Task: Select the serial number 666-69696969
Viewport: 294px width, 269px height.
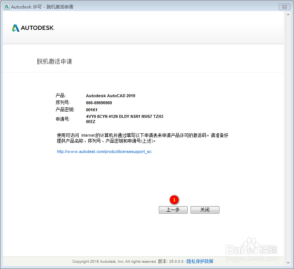Action: [99, 103]
